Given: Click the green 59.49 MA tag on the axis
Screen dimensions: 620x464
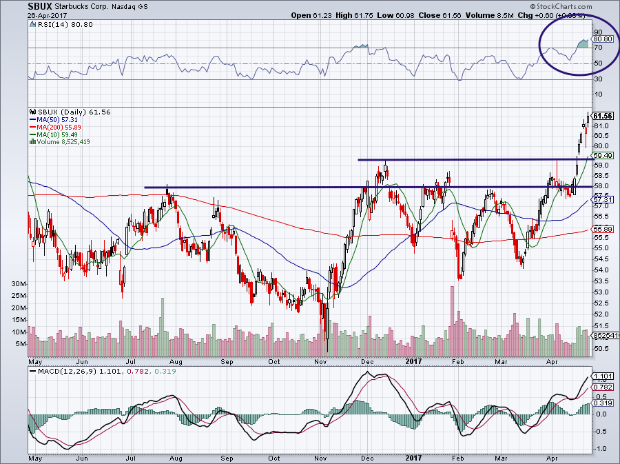Looking at the screenshot, I should (x=603, y=155).
